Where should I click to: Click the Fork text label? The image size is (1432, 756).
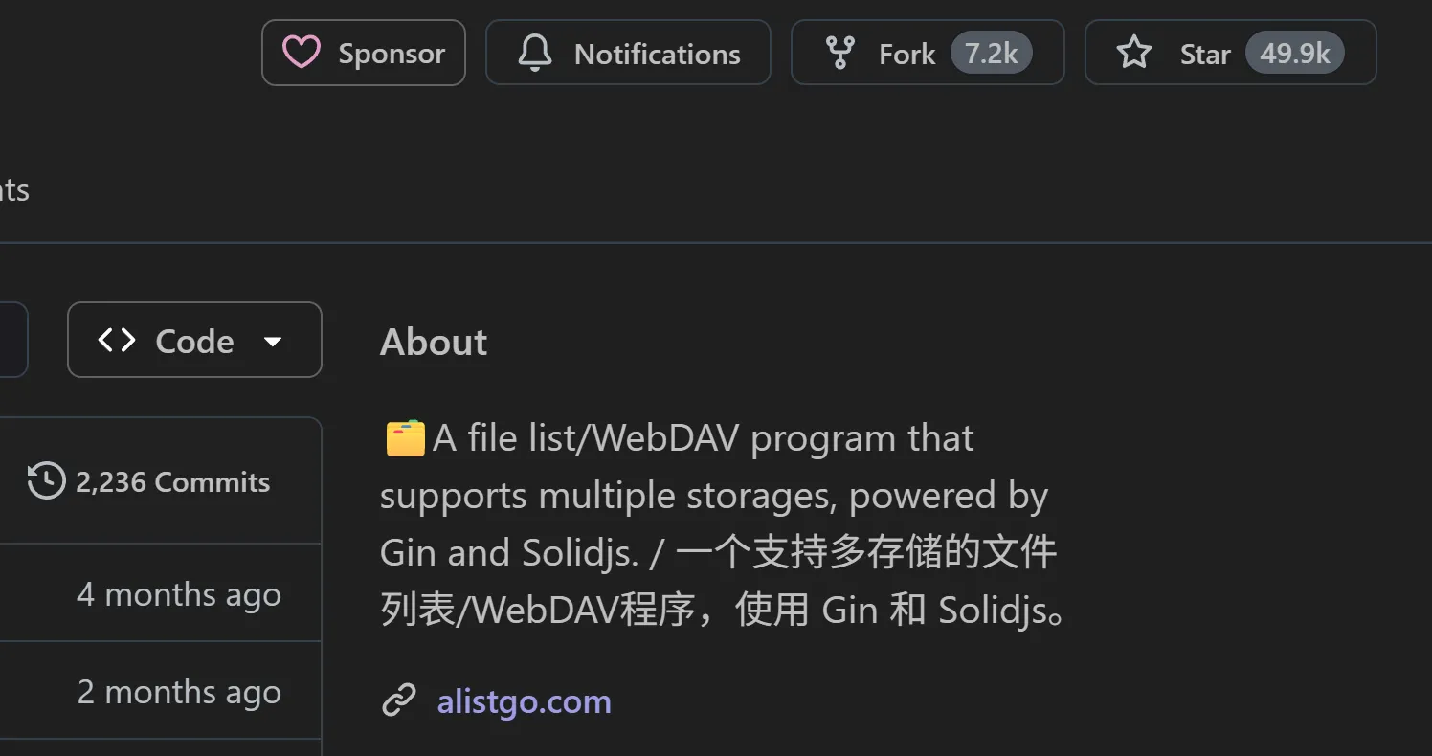906,55
